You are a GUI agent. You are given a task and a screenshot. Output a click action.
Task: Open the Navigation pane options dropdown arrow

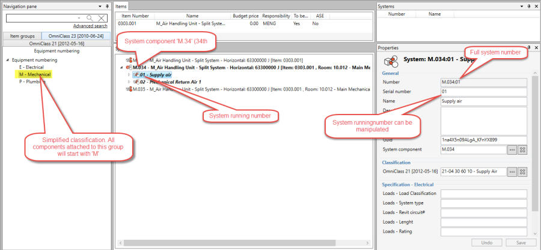[x=100, y=5]
